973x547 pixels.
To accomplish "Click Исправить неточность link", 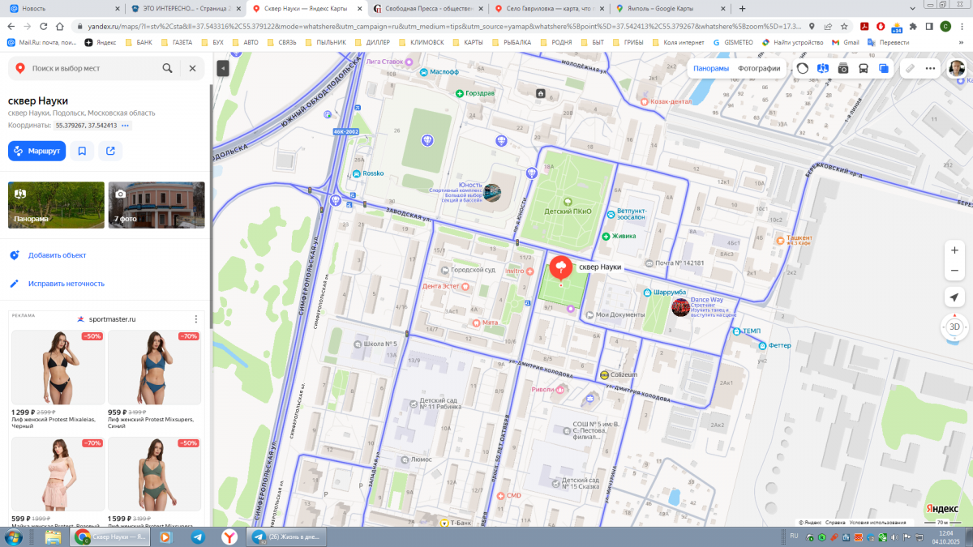I will point(66,284).
